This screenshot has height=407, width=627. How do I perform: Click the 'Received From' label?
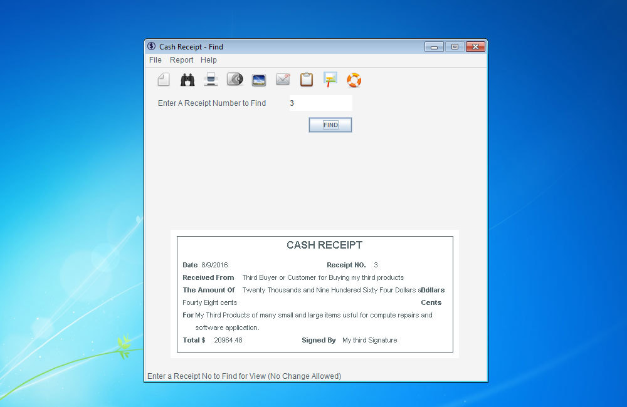click(208, 277)
